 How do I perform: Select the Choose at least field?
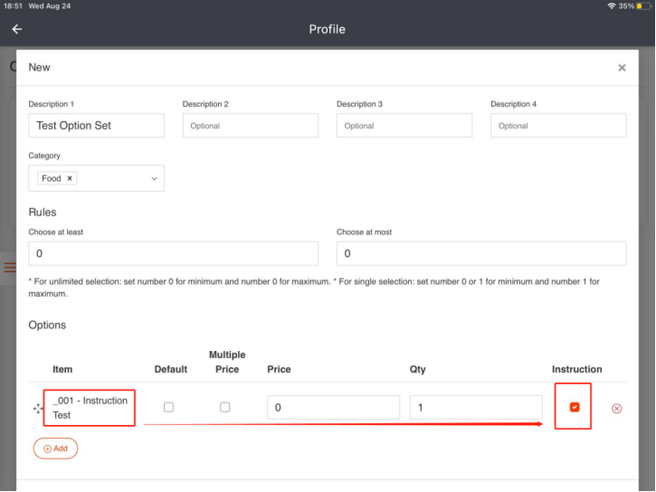pyautogui.click(x=173, y=254)
